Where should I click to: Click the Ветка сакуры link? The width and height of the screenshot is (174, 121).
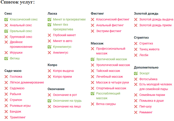[106, 104]
